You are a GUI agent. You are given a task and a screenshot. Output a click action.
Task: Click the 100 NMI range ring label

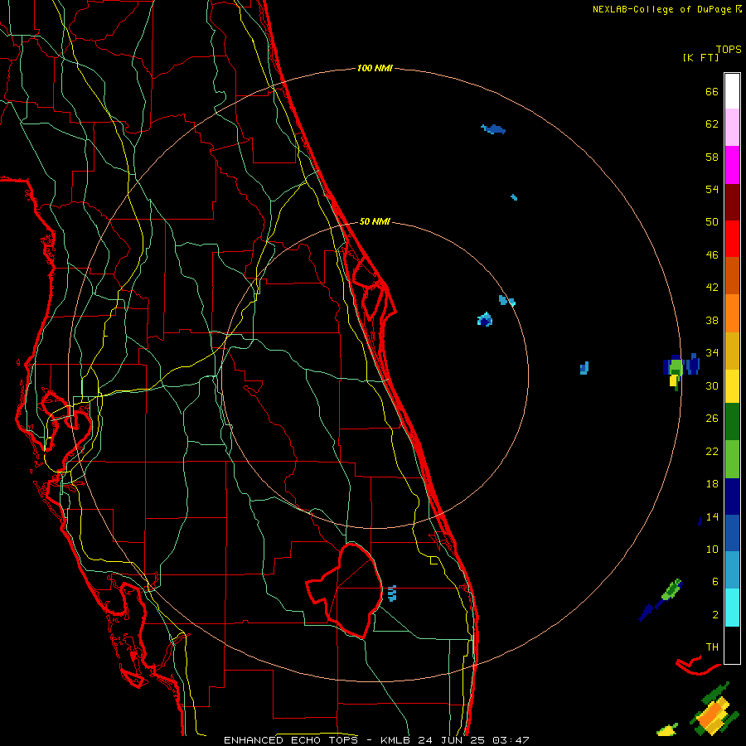[375, 69]
